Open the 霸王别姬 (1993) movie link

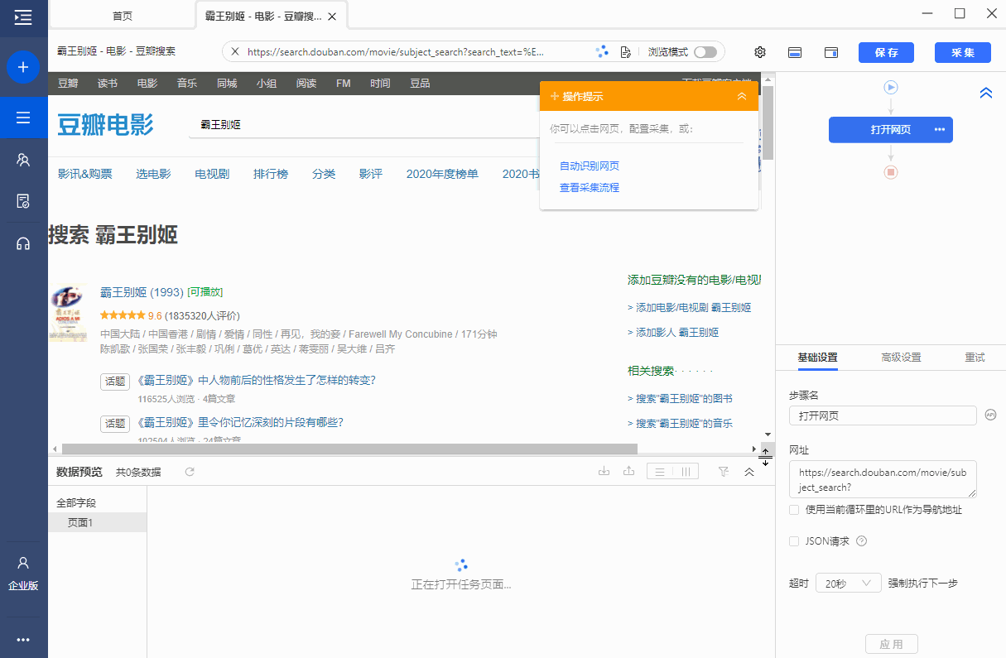point(142,292)
